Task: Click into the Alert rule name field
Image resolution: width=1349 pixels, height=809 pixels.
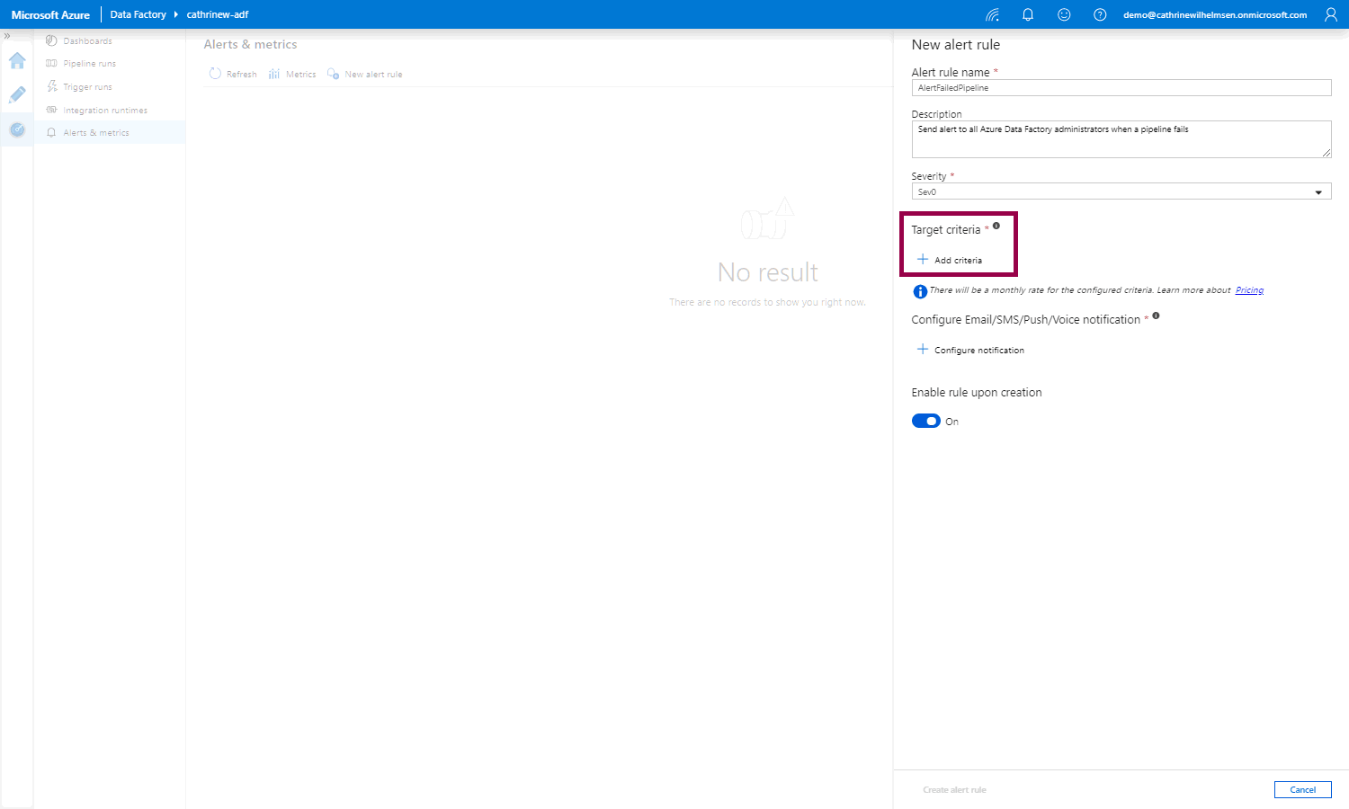Action: pyautogui.click(x=1121, y=88)
